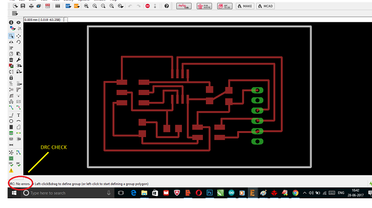Select the Show eye tool
Screen dimensions: 372x208
pos(19,22)
